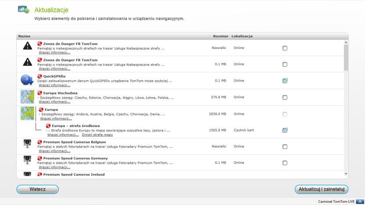
Task: Click the Wstecz button
Action: (x=37, y=189)
